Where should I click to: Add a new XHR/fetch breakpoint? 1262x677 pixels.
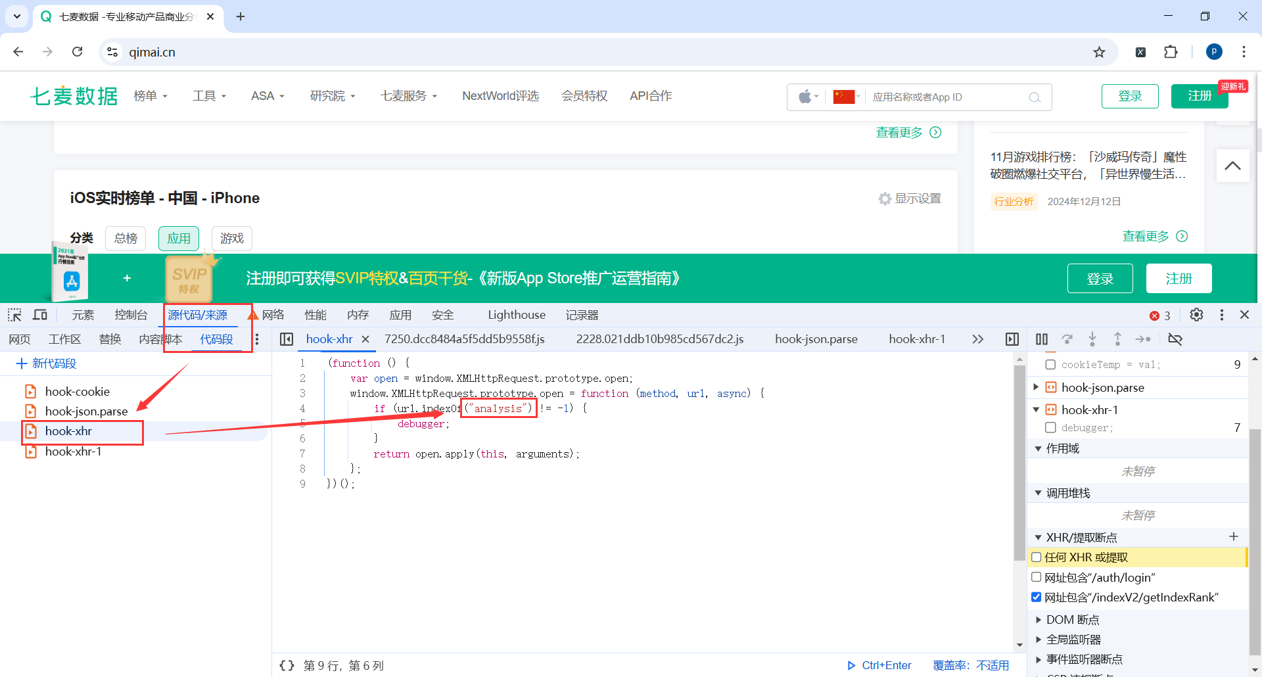[x=1234, y=537]
